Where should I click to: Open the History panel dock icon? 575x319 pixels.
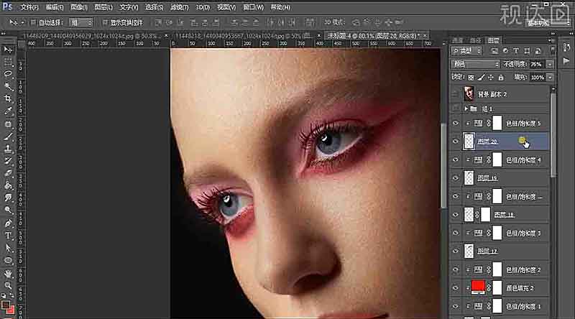pos(566,47)
